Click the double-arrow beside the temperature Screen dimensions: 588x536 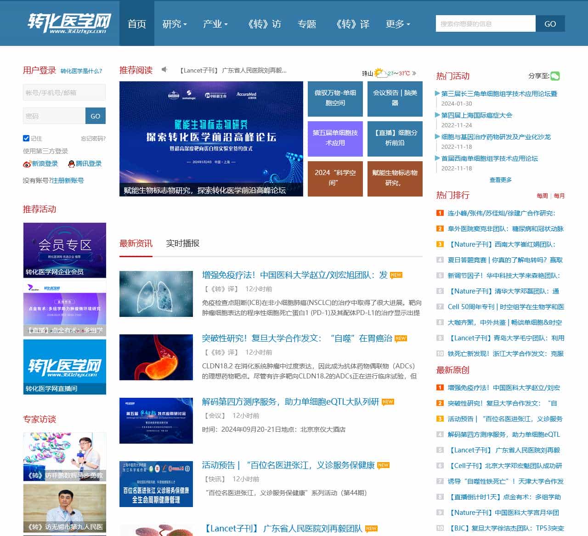tap(414, 73)
